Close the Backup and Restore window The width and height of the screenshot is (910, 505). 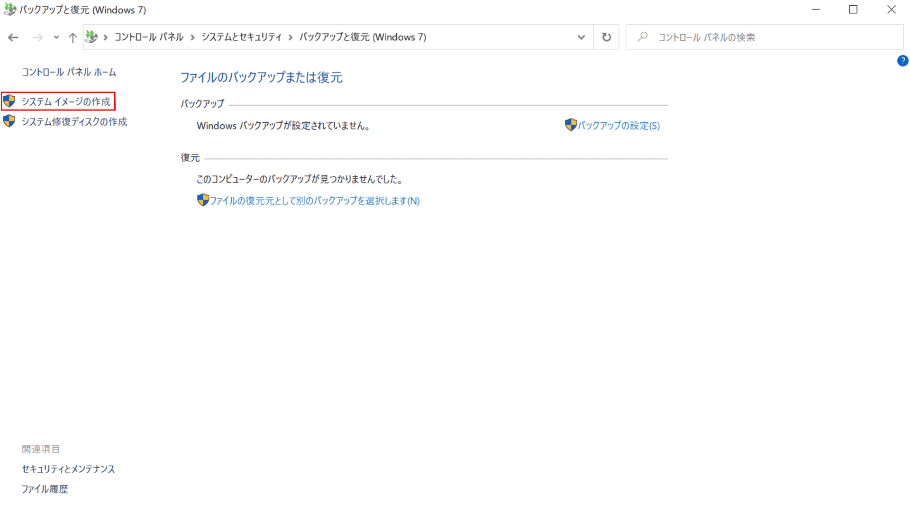tap(891, 9)
